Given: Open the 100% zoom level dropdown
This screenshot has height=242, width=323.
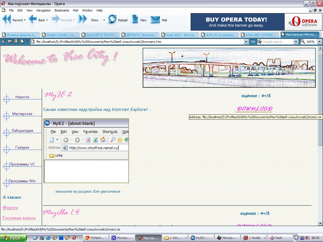Looking at the screenshot, I should pyautogui.click(x=319, y=41).
